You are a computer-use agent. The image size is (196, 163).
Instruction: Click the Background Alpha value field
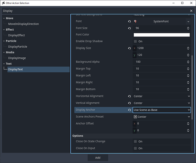(159, 62)
